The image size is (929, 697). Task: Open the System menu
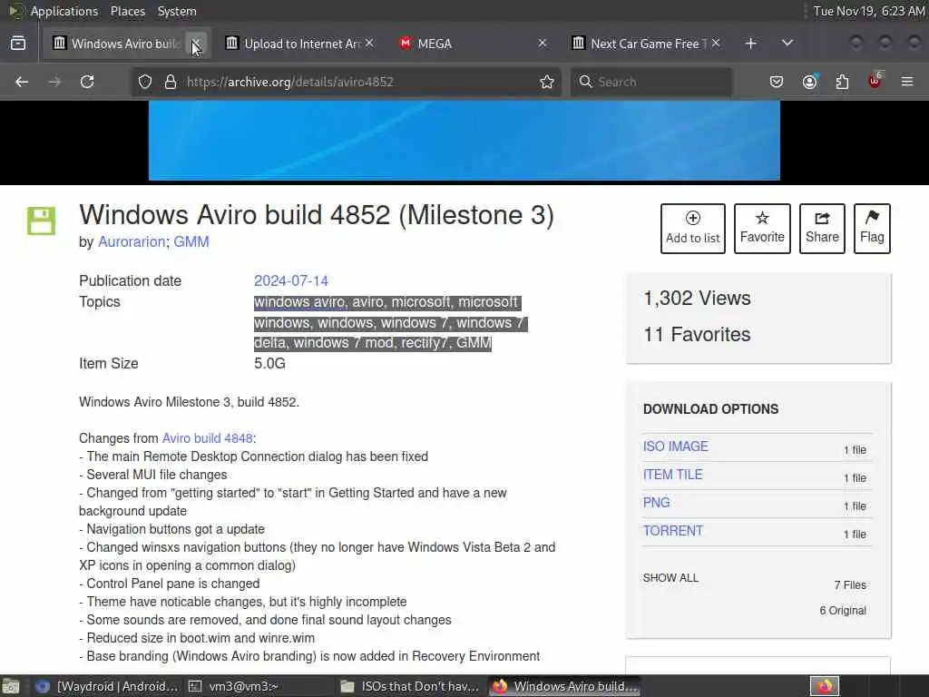pos(177,11)
